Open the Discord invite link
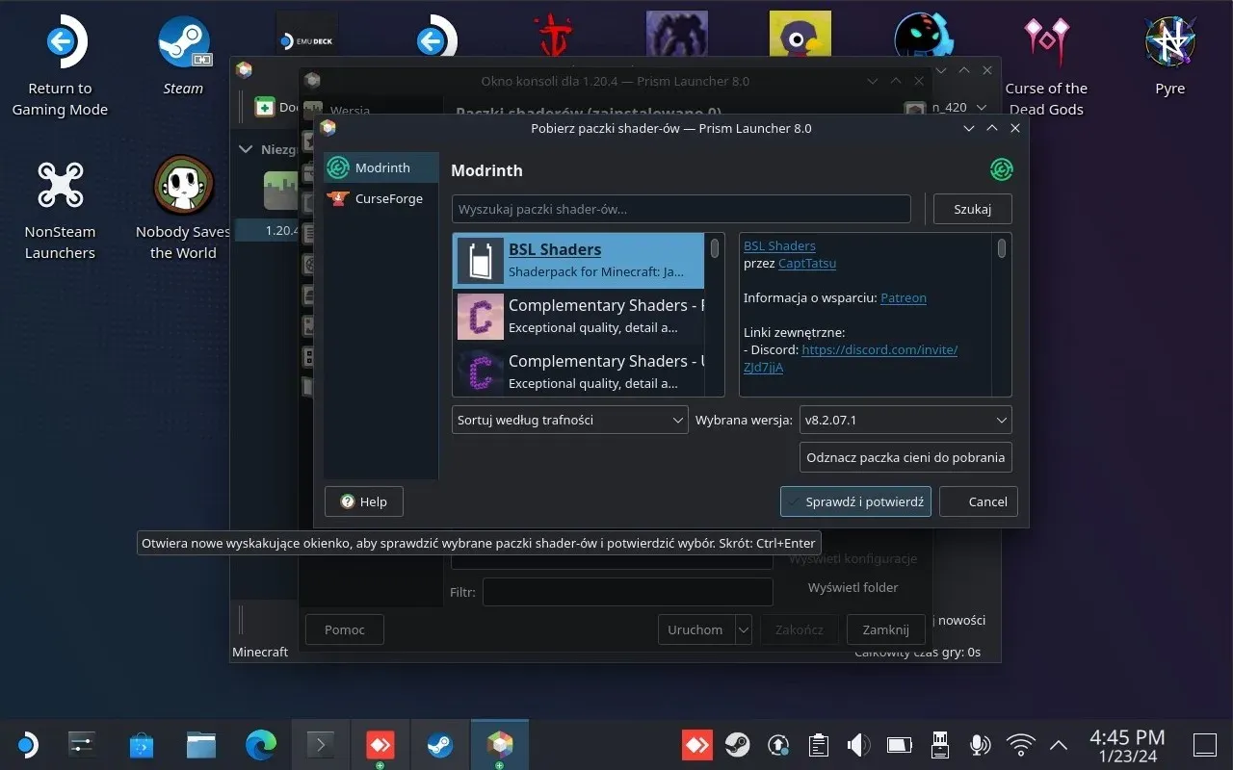The image size is (1233, 770). coord(879,349)
